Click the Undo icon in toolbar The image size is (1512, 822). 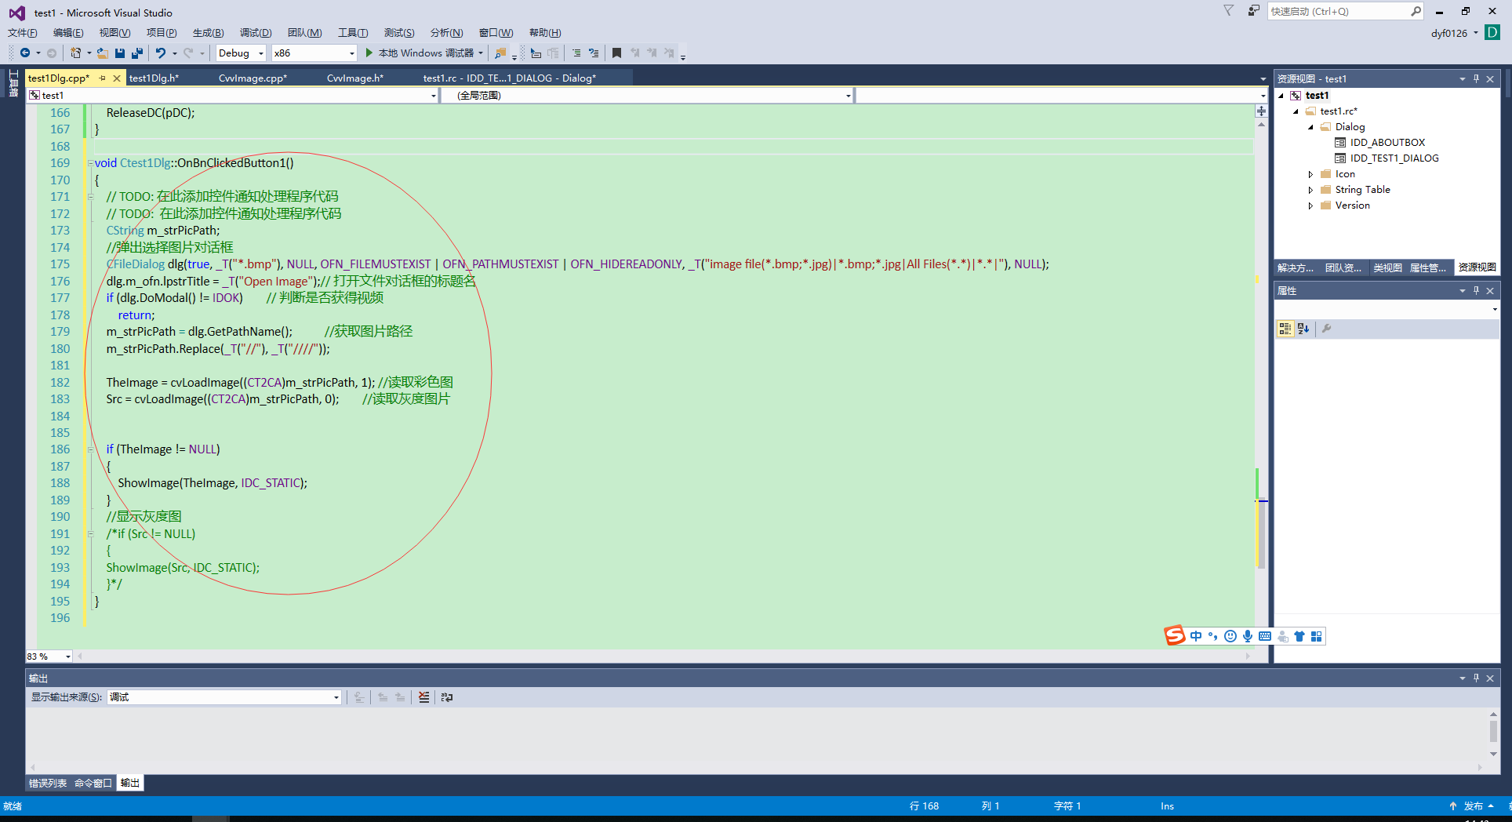click(x=162, y=53)
